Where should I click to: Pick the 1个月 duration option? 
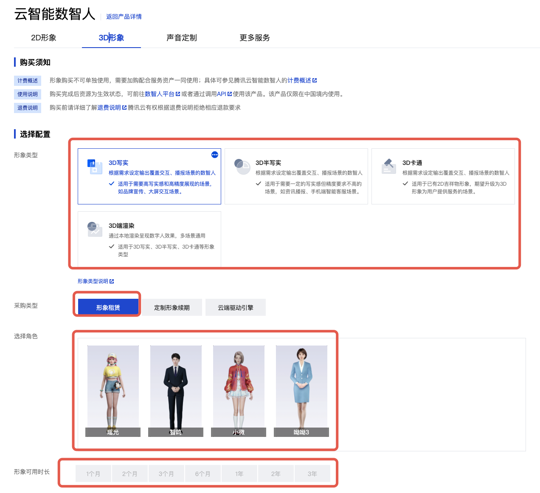click(x=93, y=473)
